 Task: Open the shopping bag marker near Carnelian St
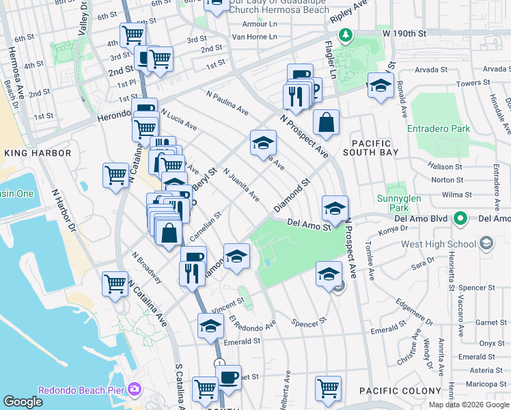click(x=169, y=232)
